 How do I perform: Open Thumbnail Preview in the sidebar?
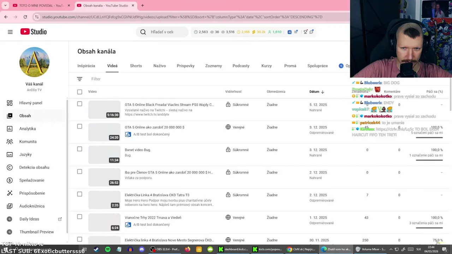(x=36, y=232)
